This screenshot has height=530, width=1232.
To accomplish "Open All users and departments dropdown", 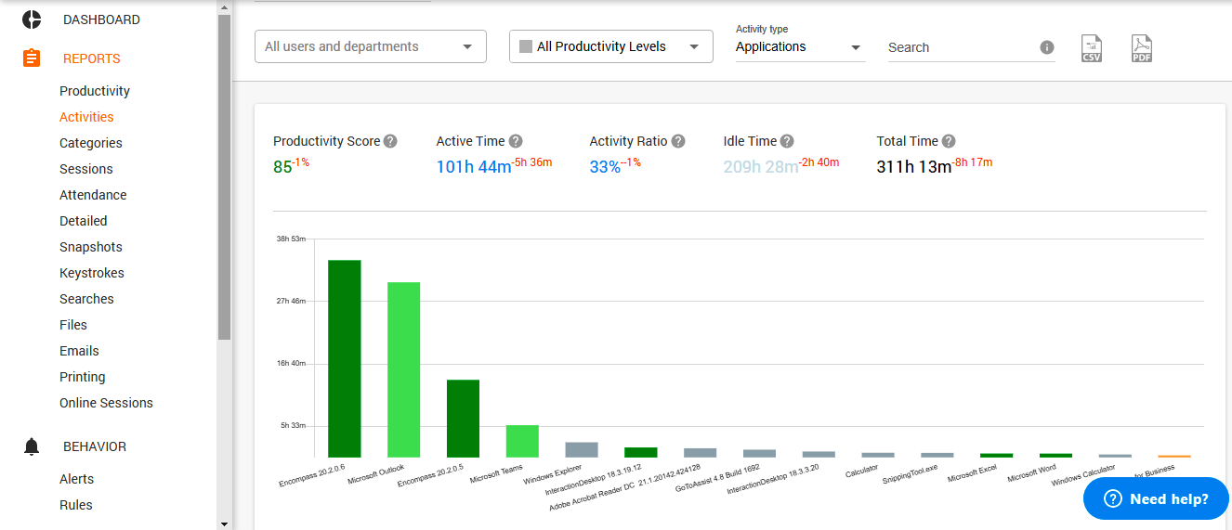I will point(371,46).
